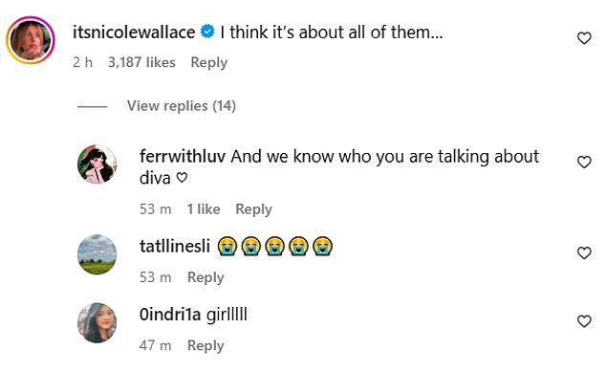Like ferrwithluv's reply with the heart
The width and height of the screenshot is (606, 372).
pyautogui.click(x=584, y=162)
